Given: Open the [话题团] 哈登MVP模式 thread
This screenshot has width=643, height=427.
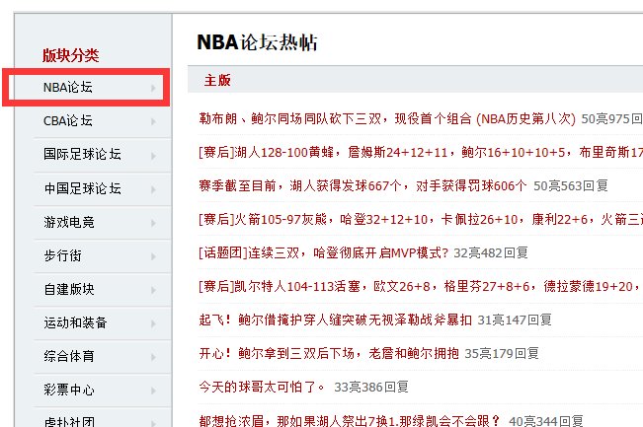Looking at the screenshot, I should coord(324,253).
